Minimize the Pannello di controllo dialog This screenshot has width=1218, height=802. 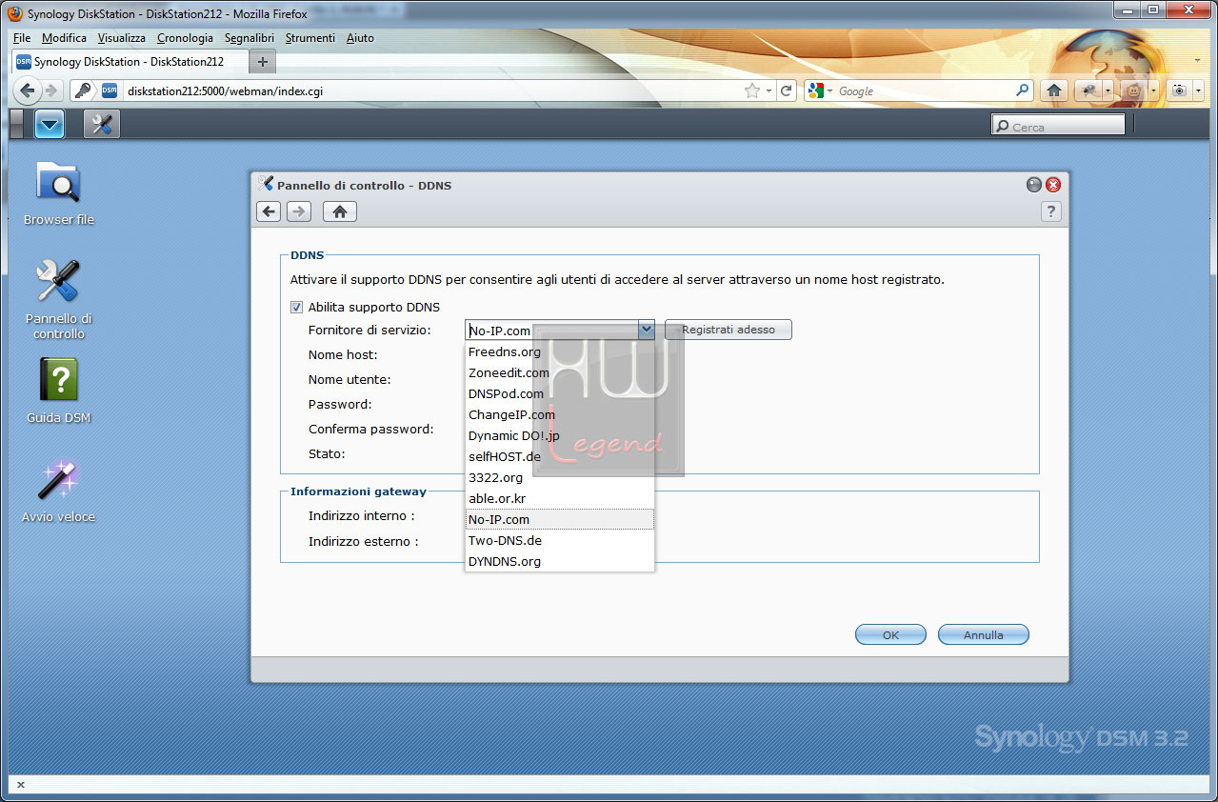(1034, 185)
